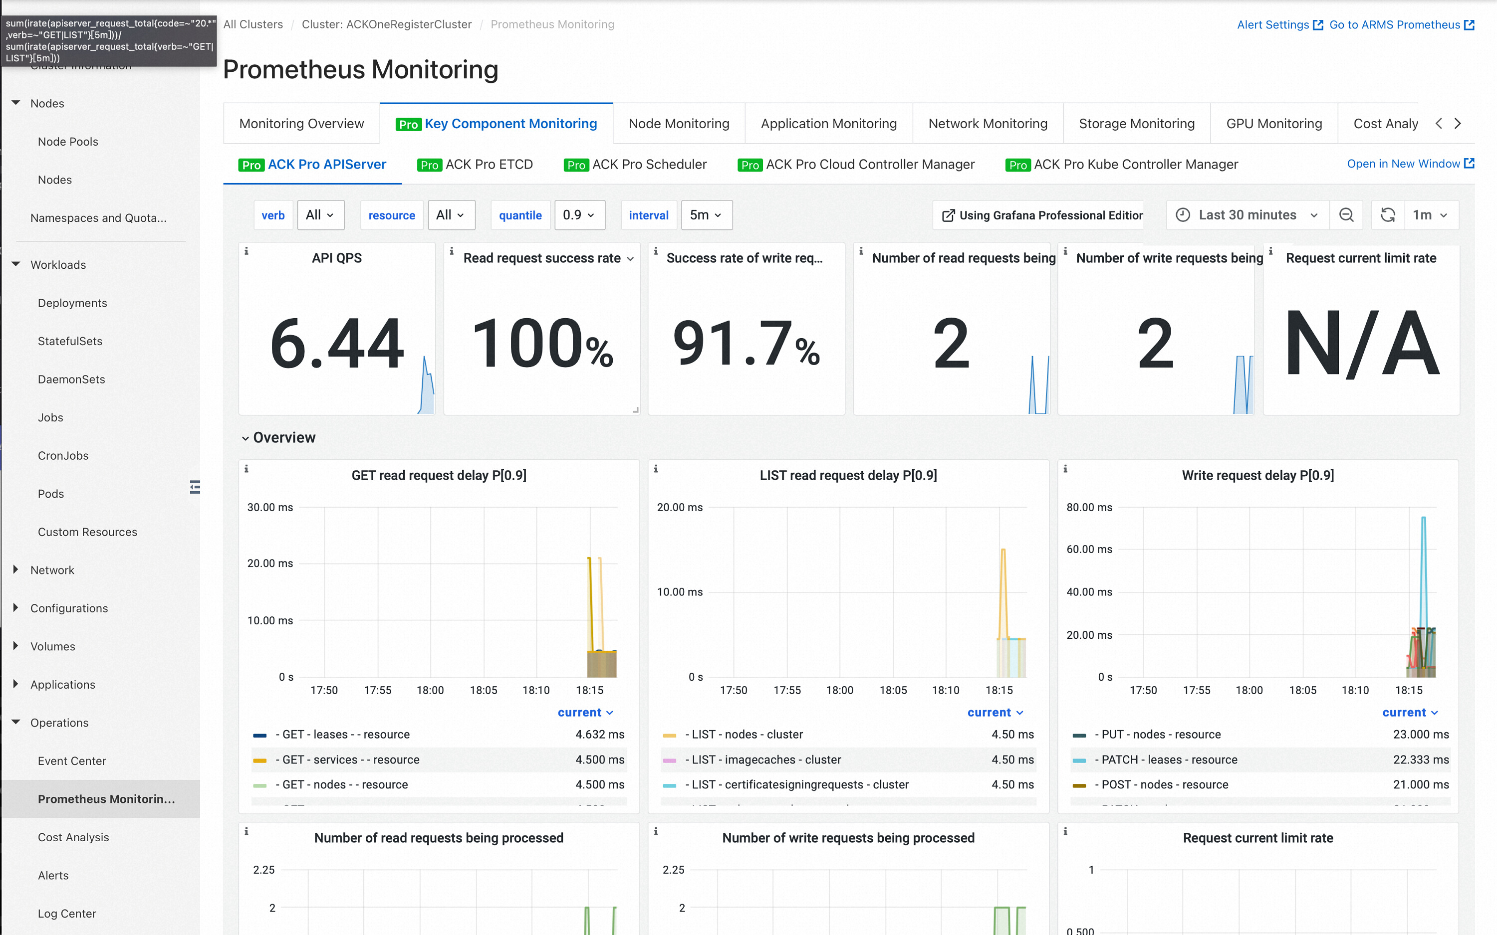The width and height of the screenshot is (1497, 935).
Task: Switch to the GPU Monitoring tab
Action: click(1273, 124)
